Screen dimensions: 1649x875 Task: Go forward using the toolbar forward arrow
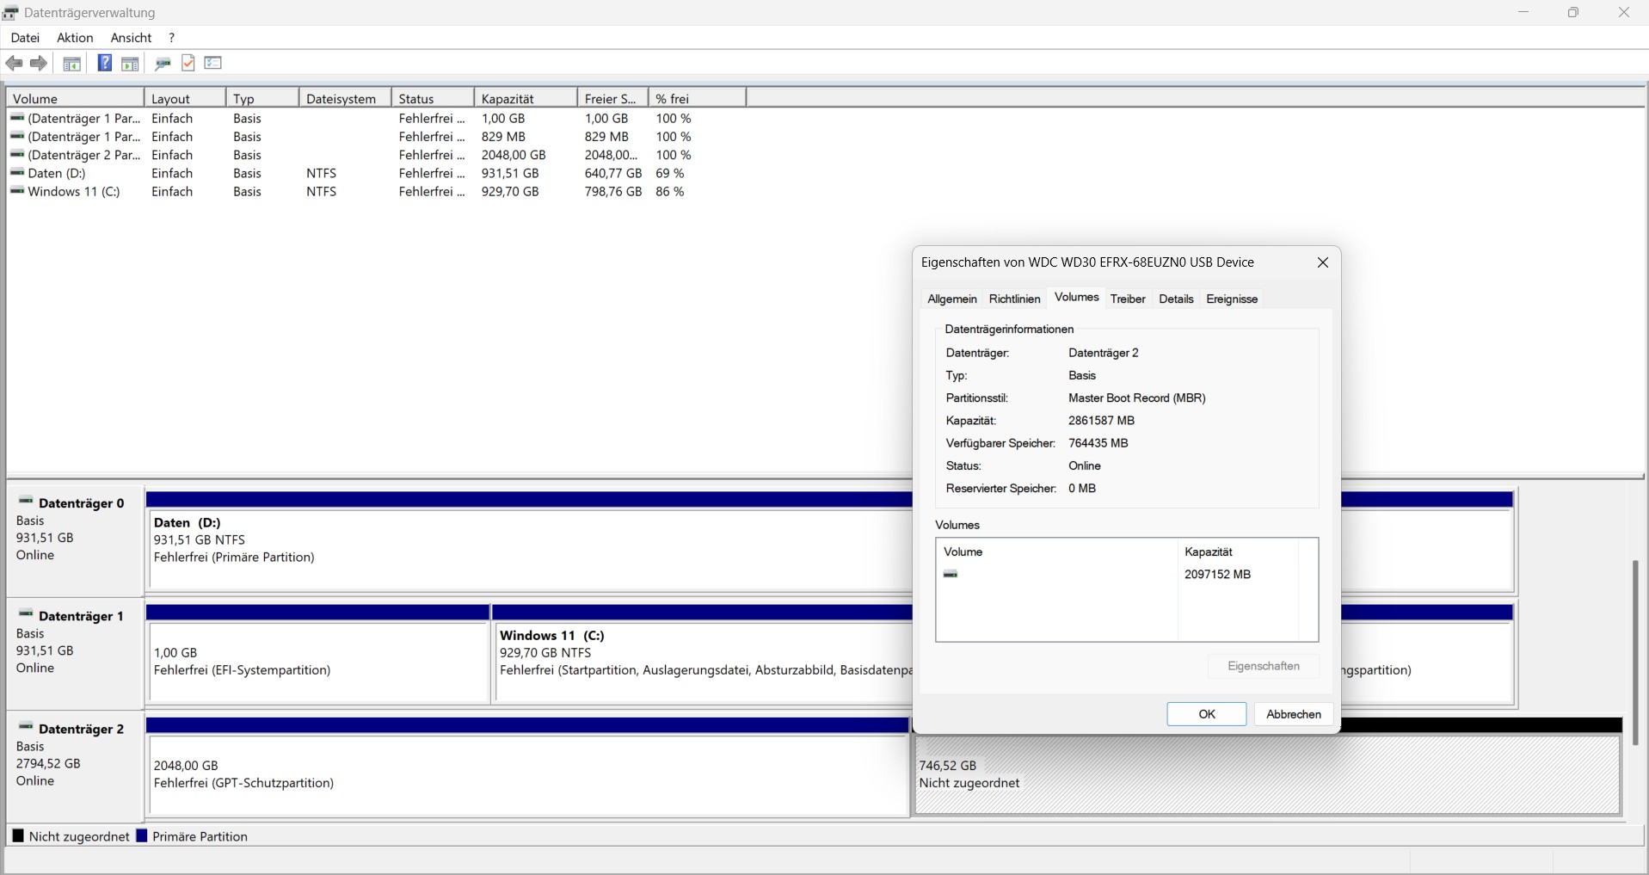point(39,63)
